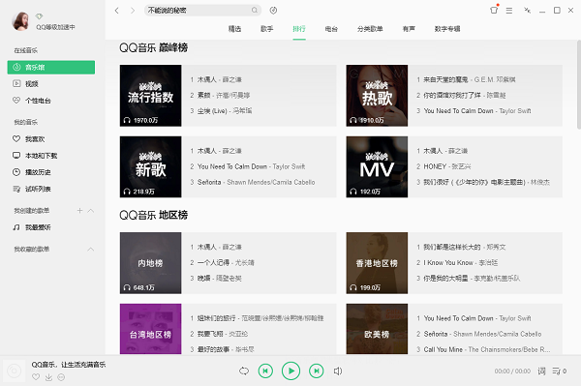Click 来自天堂的魔鬼 in the 热歌 chart
The width and height of the screenshot is (581, 386).
coord(445,79)
